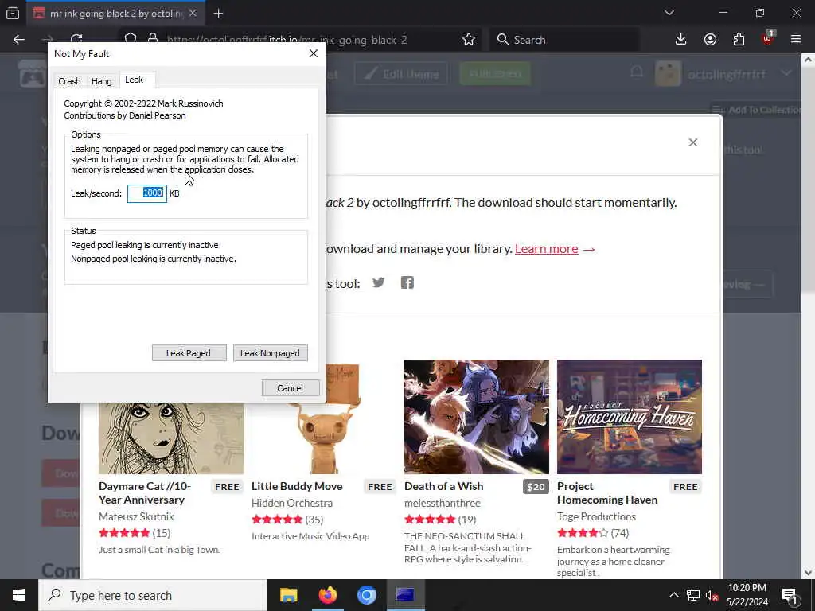The height and width of the screenshot is (611, 815).
Task: Open the Firefox hamburger menu
Action: coord(796,40)
